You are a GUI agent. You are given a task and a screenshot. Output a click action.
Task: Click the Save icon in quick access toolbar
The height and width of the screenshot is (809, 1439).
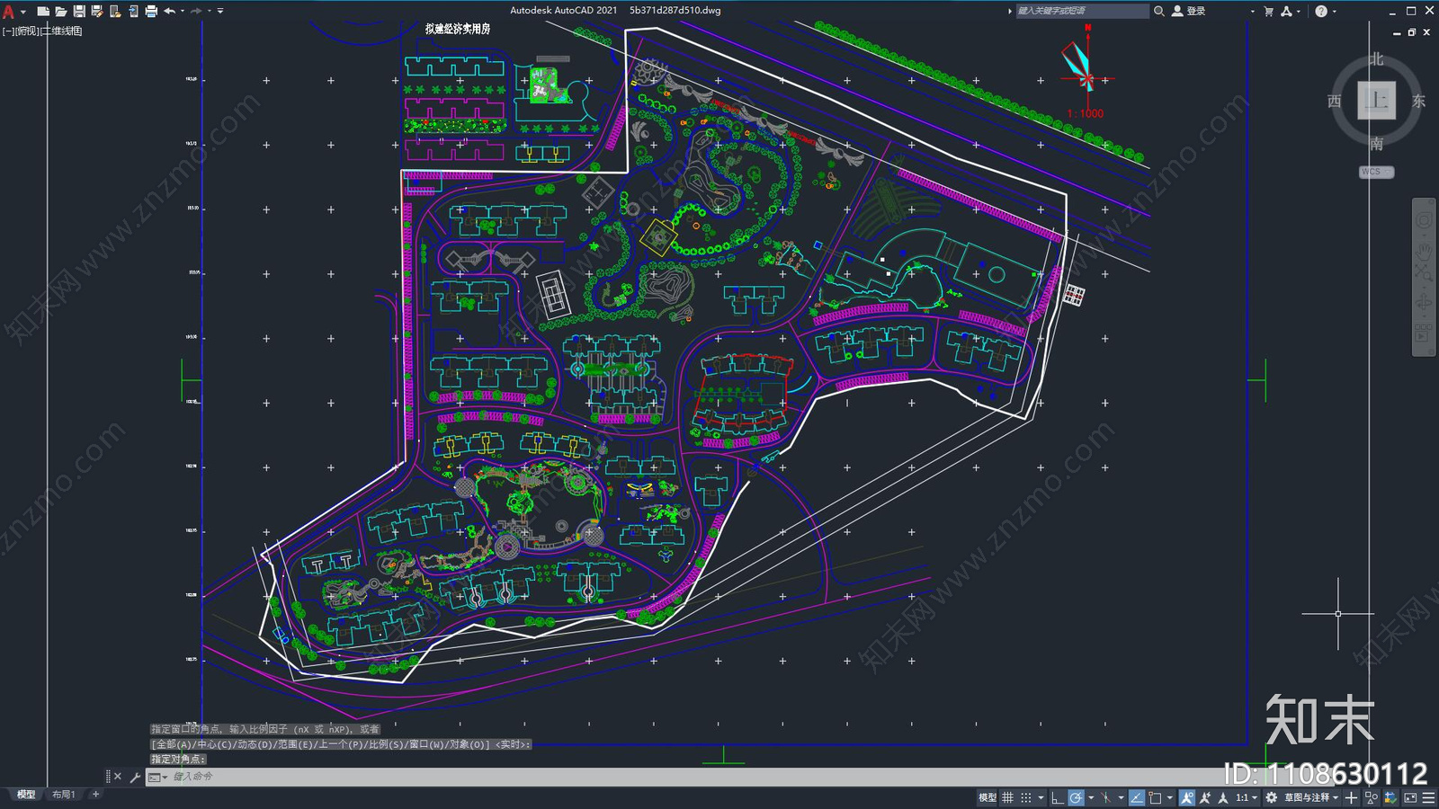coord(79,11)
